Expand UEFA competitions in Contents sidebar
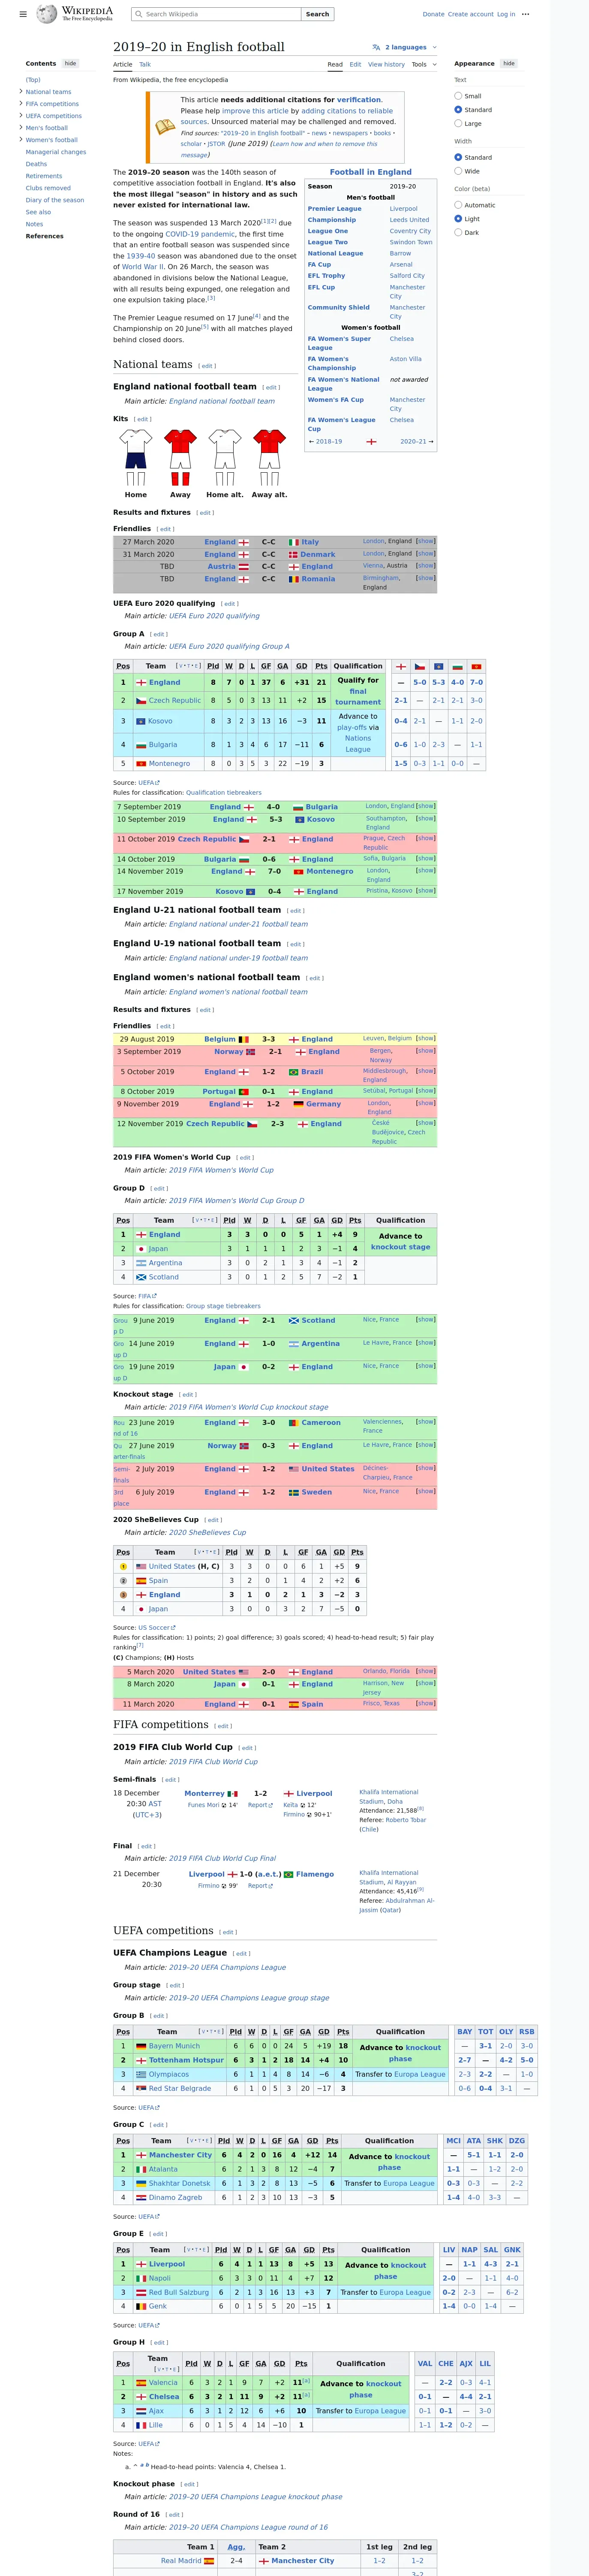 [20, 115]
